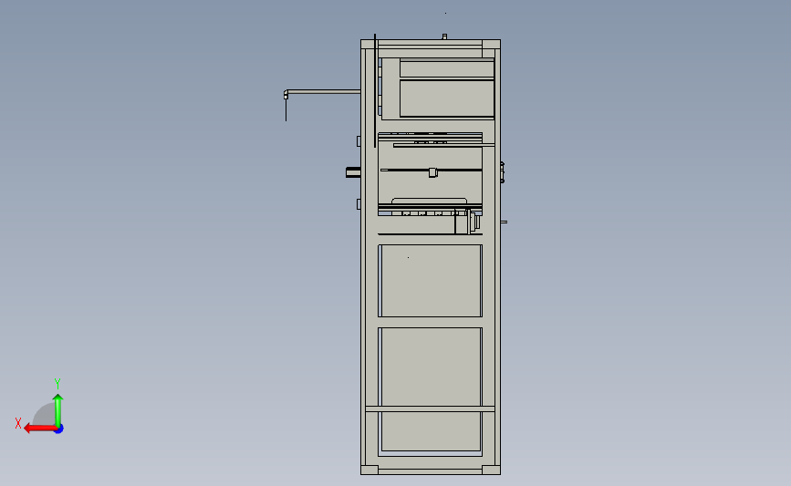Click the green Y axis arrow of the triad
791x486 pixels.
click(x=58, y=410)
